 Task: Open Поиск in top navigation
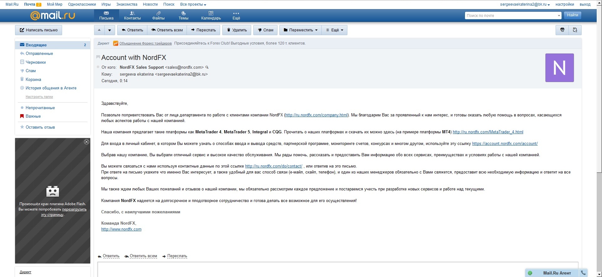169,4
